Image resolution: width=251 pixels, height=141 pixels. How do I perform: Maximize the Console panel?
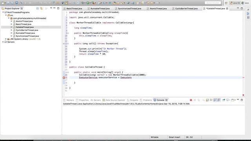coord(242,100)
